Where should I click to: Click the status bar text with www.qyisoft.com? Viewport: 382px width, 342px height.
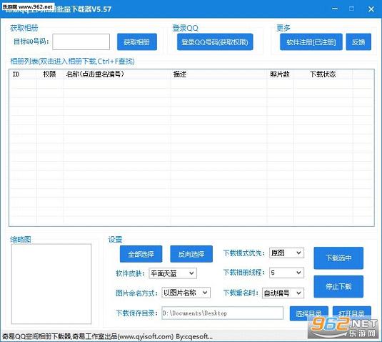click(x=107, y=336)
